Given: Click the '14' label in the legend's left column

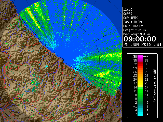Looking at the screenshot, I should (x=135, y=87).
